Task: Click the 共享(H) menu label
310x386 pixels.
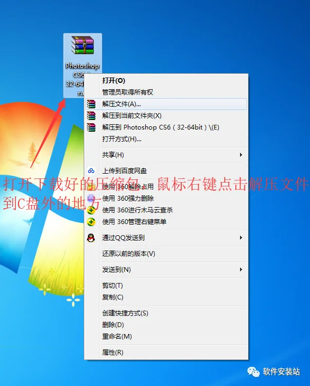Action: coord(113,155)
